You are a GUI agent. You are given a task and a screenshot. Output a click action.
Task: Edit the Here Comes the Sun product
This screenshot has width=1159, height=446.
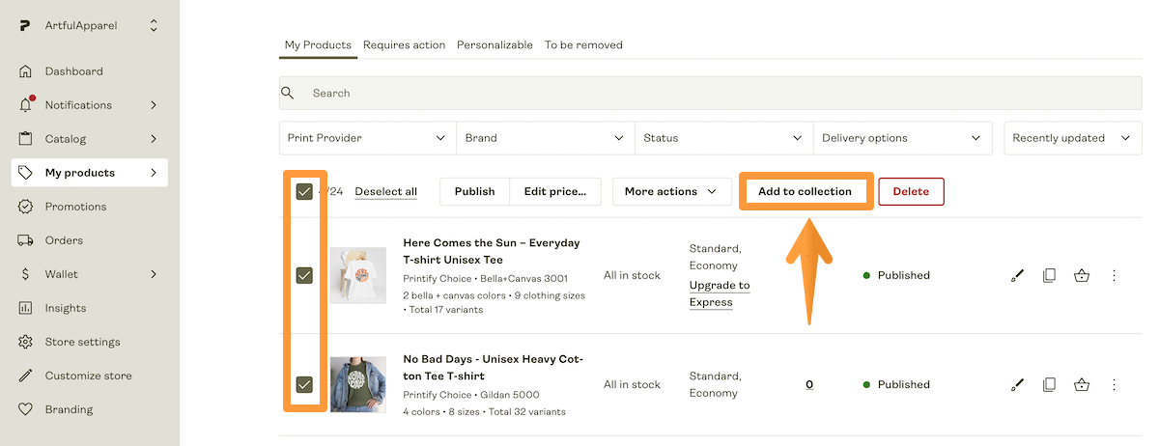coord(1016,275)
